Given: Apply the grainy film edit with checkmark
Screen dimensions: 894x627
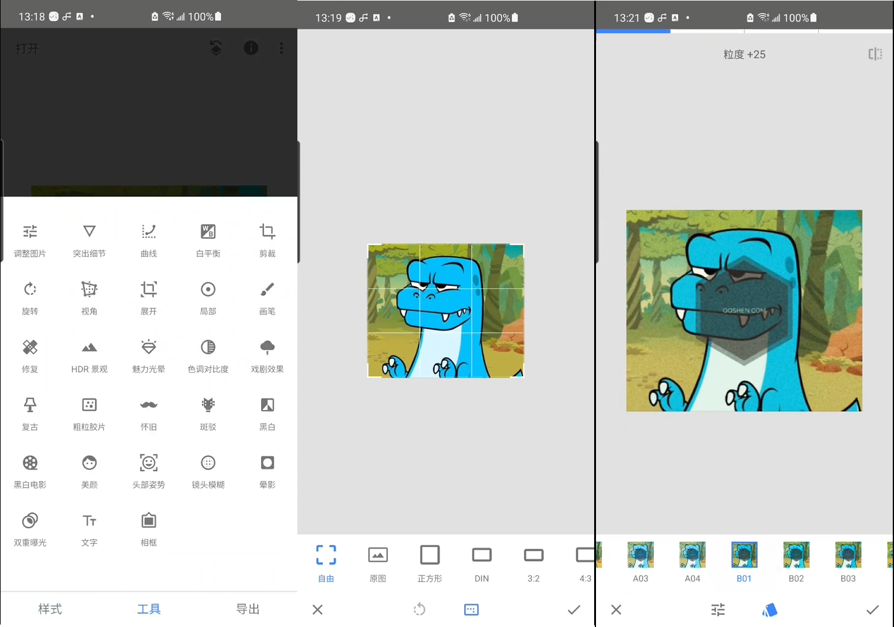Looking at the screenshot, I should point(872,610).
